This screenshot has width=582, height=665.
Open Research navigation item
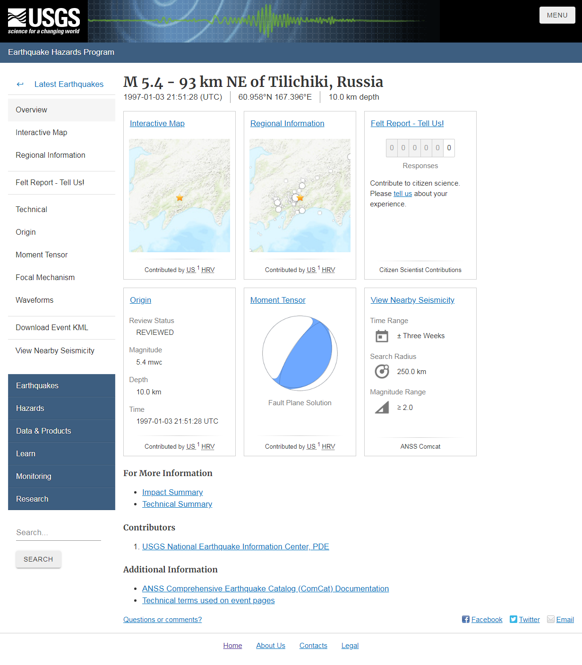61,499
